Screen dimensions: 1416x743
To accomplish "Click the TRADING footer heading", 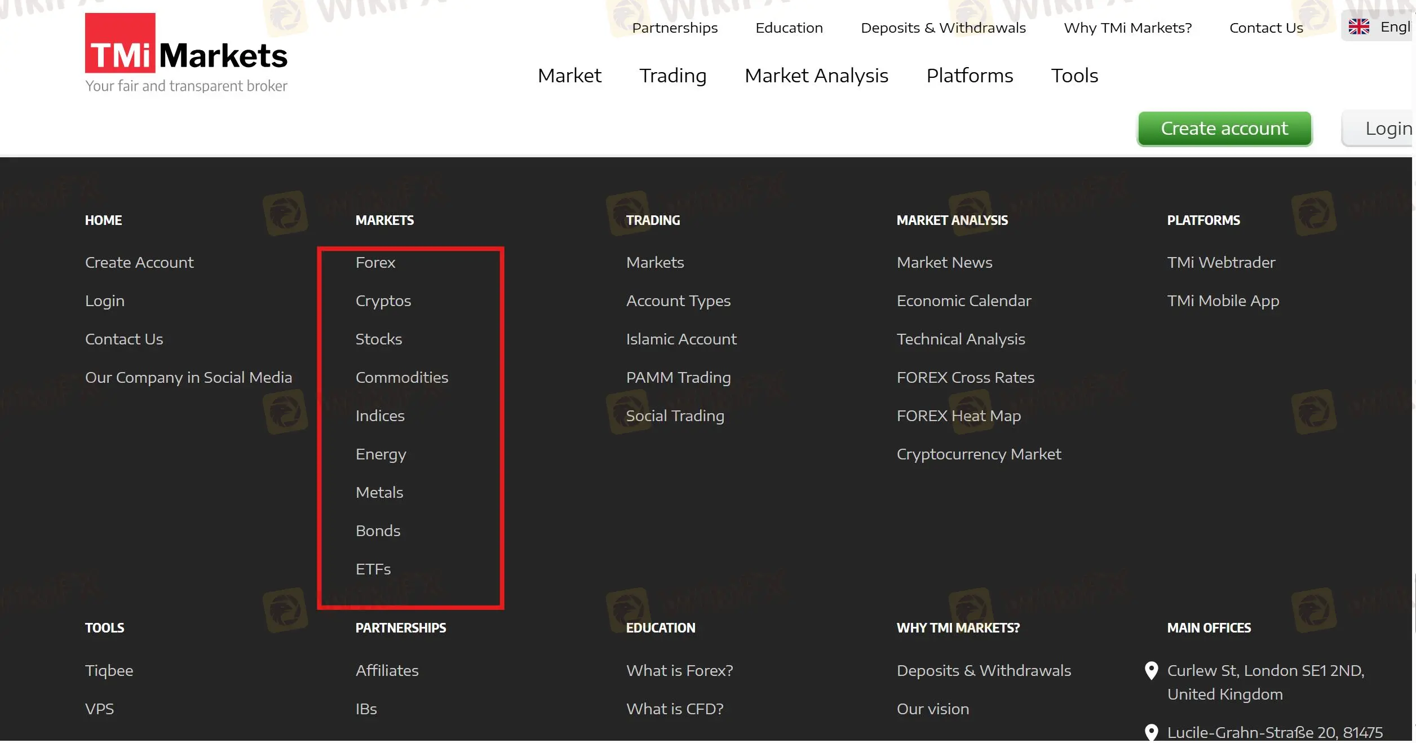I will click(653, 220).
